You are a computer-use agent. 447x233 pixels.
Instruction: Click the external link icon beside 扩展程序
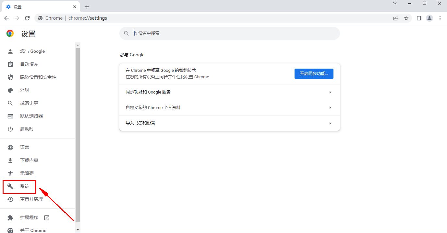click(47, 217)
